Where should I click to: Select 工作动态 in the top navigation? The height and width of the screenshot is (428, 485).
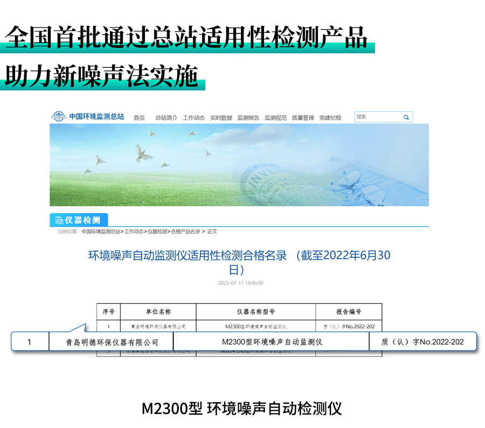(193, 117)
